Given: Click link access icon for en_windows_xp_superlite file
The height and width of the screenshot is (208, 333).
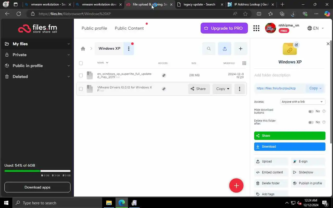Looking at the screenshot, I should pos(164,75).
